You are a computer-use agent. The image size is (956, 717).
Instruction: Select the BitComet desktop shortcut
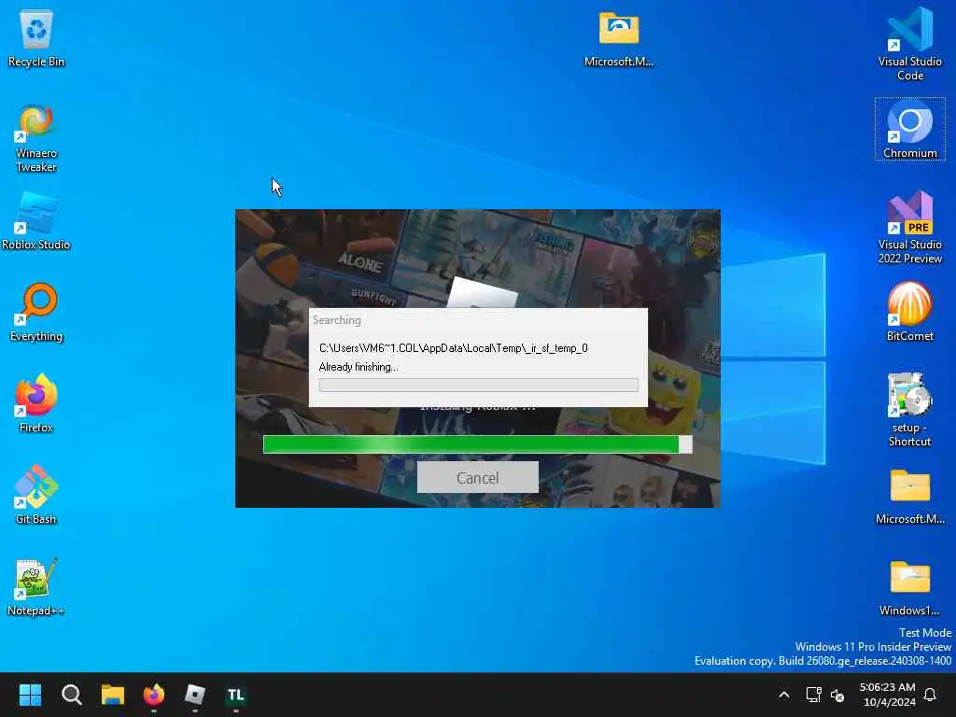pos(909,312)
